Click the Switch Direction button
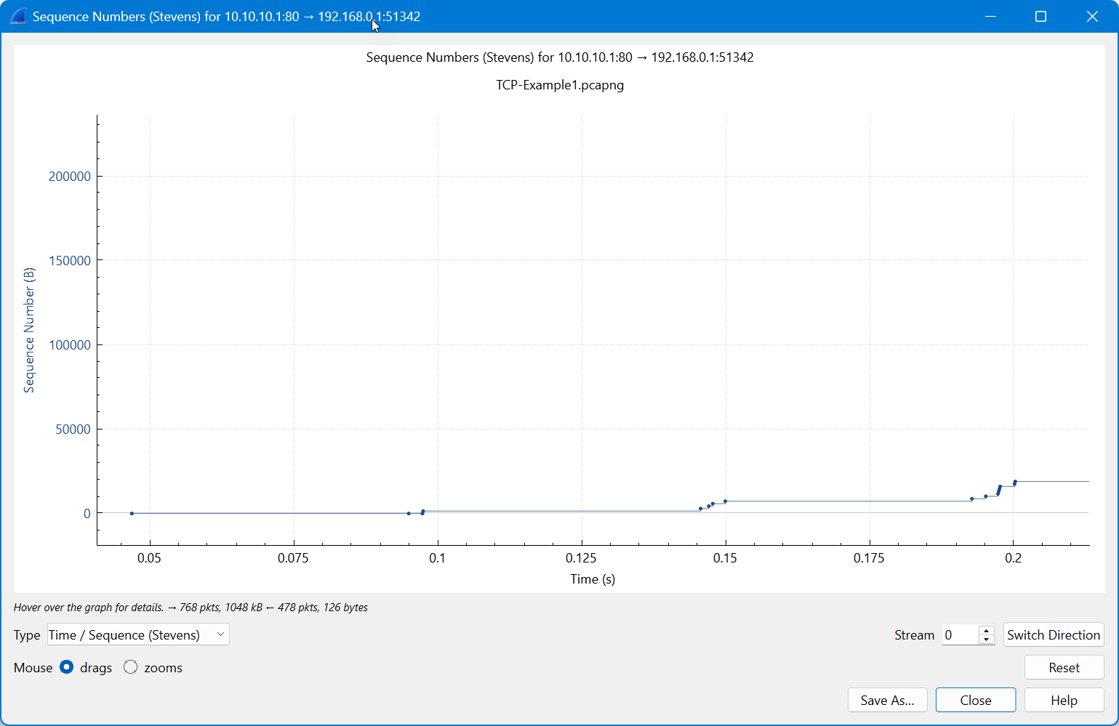The width and height of the screenshot is (1119, 726). click(1054, 634)
